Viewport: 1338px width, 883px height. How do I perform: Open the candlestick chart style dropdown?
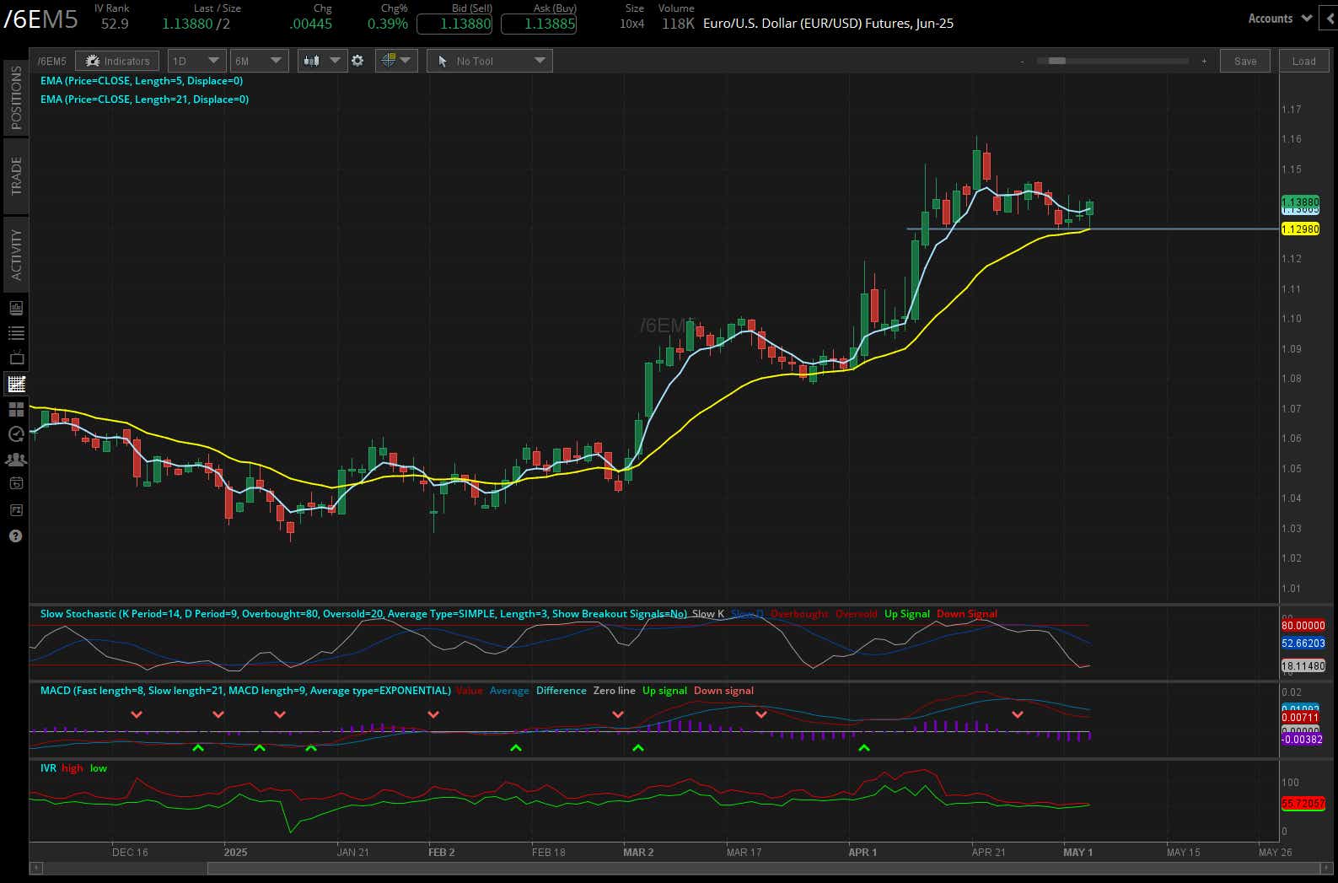tap(322, 61)
